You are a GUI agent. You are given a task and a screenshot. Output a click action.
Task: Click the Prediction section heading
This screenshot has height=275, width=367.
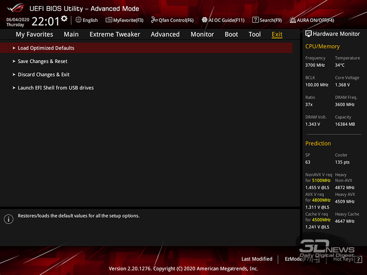[x=318, y=143]
